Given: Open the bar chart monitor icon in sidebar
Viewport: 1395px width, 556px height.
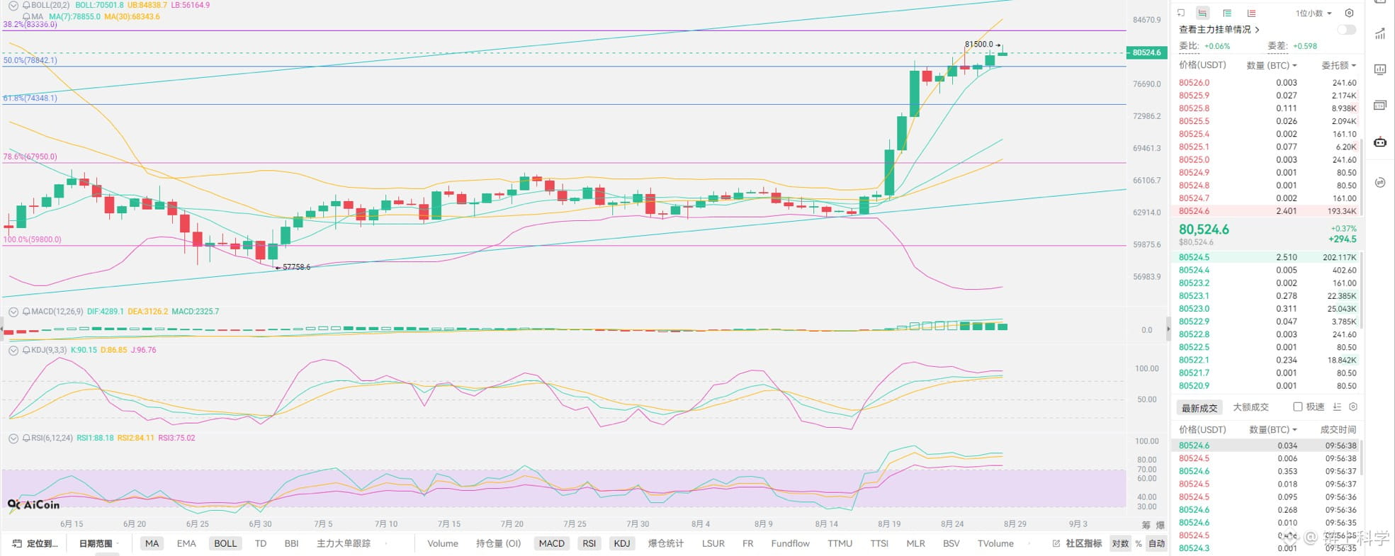Looking at the screenshot, I should point(1380,69).
